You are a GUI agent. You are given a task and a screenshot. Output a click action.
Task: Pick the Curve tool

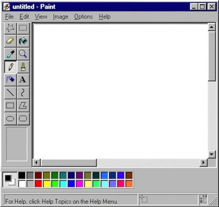pyautogui.click(x=23, y=93)
